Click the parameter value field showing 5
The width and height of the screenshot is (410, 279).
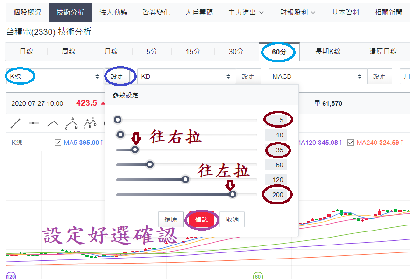276,120
